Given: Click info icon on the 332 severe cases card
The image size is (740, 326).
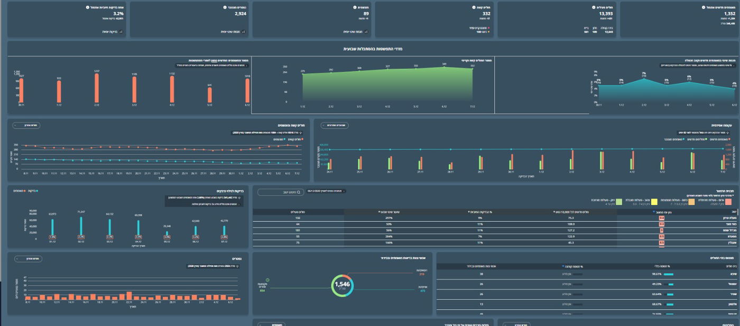Looking at the screenshot, I should 475,8.
